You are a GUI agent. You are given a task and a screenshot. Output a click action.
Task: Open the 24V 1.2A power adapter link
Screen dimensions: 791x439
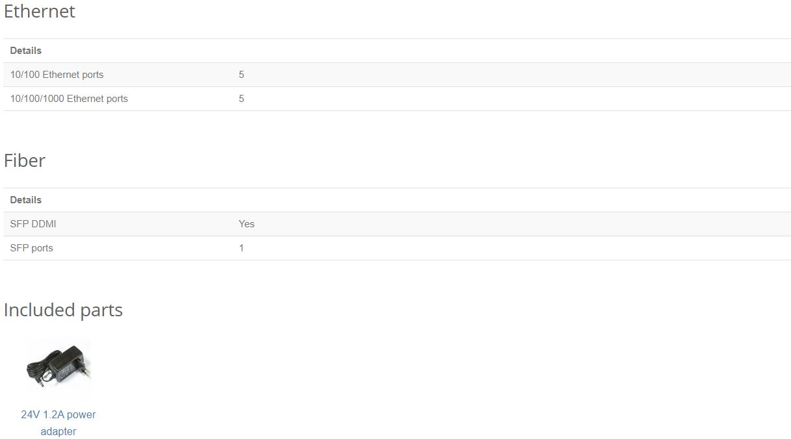(58, 423)
